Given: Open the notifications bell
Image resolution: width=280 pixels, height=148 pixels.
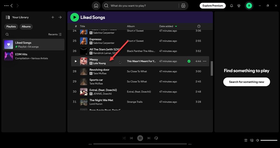Looking at the screenshot, I should click(x=231, y=6).
